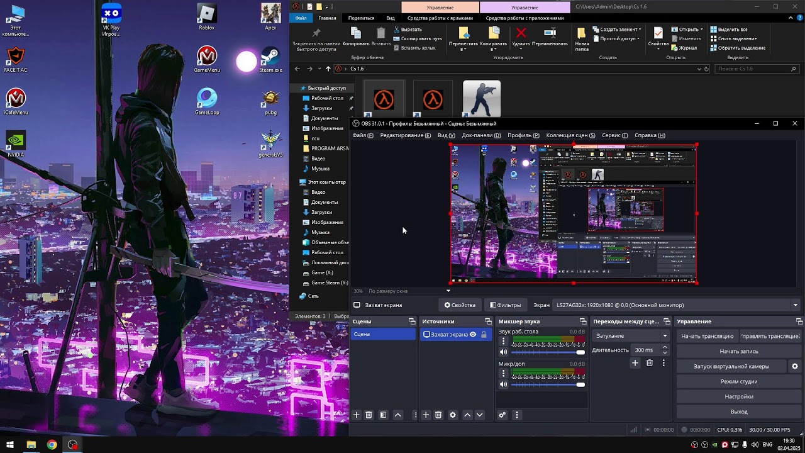Viewport: 805px width, 453px height.
Task: Open the Сервис menu in OBS
Action: pyautogui.click(x=614, y=135)
